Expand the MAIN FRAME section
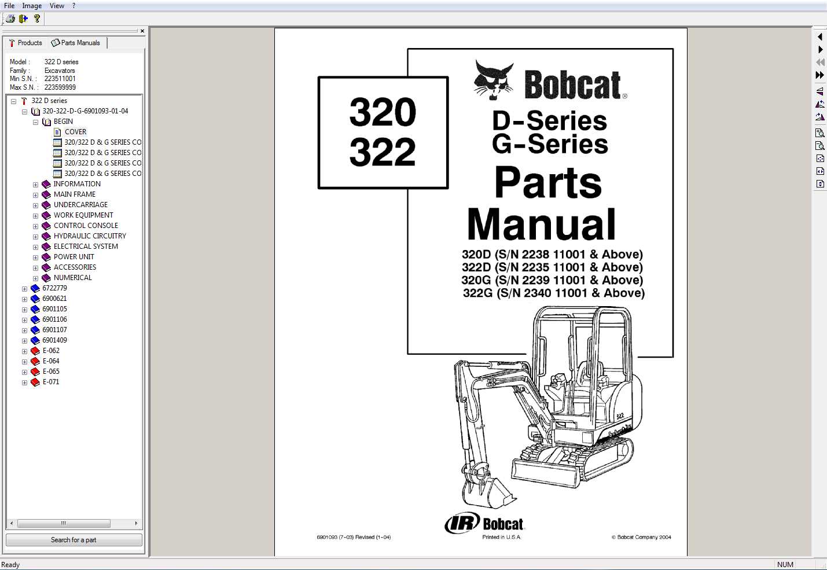The height and width of the screenshot is (570, 827). point(35,195)
